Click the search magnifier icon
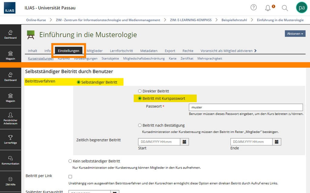The image size is (310, 193). (x=285, y=8)
